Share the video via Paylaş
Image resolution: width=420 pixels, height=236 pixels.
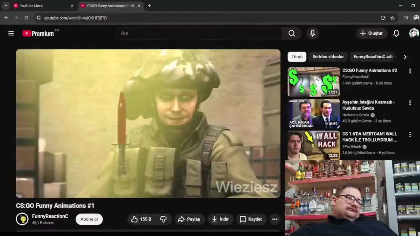[189, 219]
